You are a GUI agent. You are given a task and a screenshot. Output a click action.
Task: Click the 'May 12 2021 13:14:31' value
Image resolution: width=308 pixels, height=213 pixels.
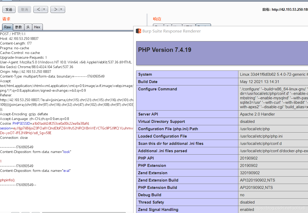coord(259,82)
